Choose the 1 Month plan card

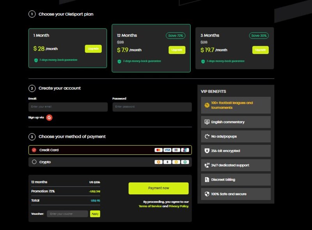click(67, 48)
